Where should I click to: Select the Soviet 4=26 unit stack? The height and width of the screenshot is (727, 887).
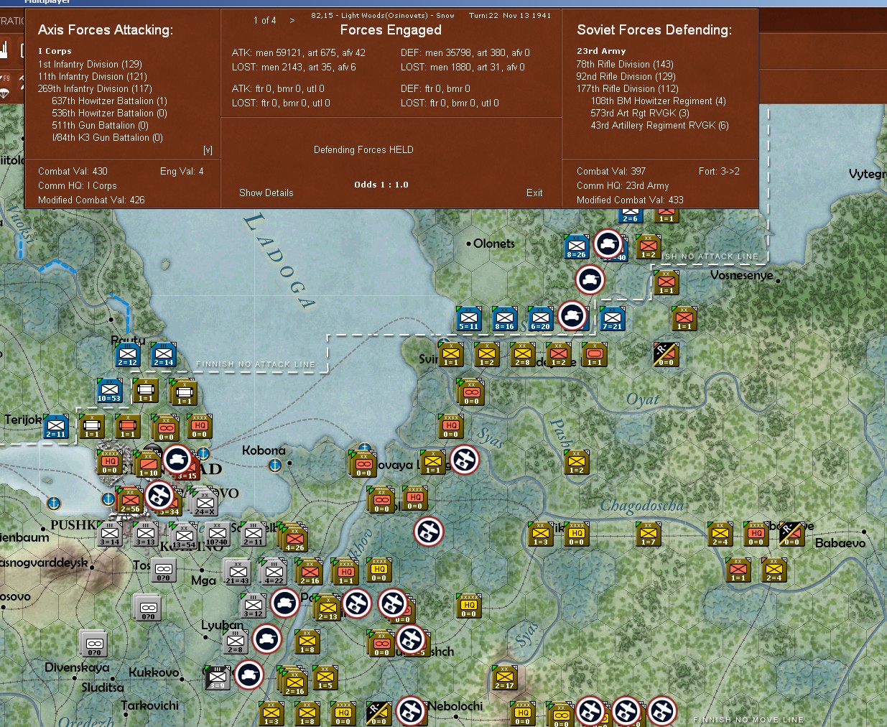(x=294, y=539)
